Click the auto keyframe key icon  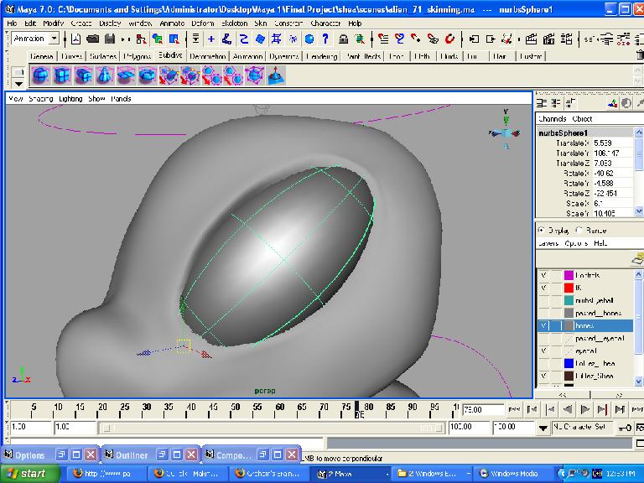point(625,428)
